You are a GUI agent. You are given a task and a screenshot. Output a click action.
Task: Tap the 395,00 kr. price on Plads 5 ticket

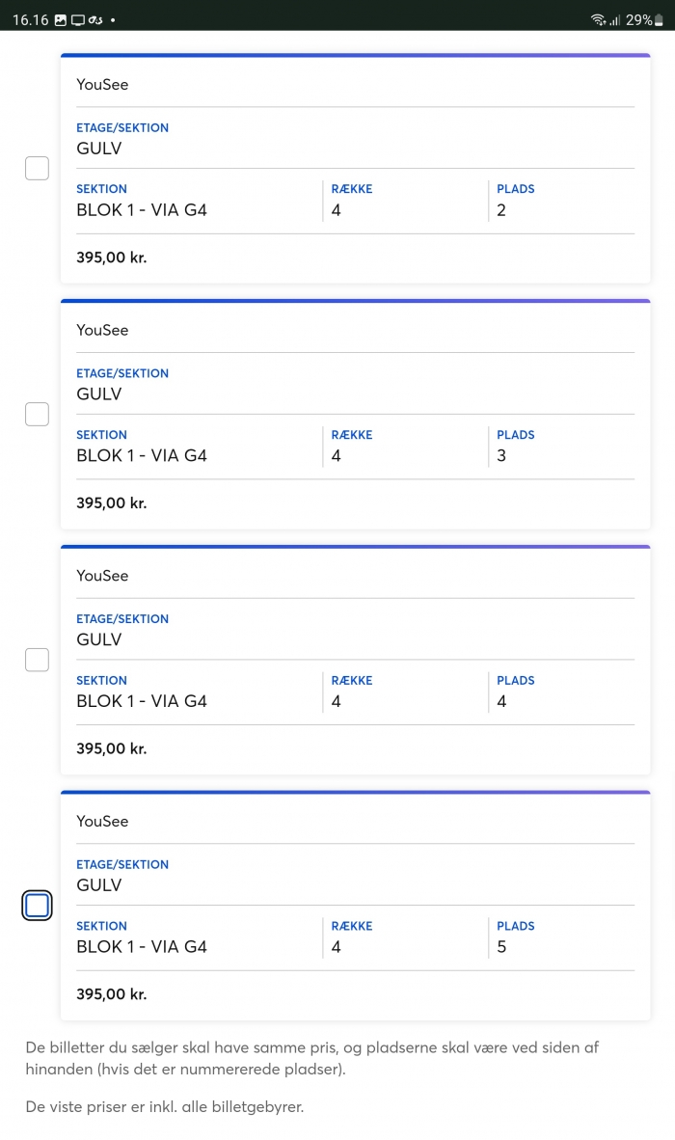112,993
